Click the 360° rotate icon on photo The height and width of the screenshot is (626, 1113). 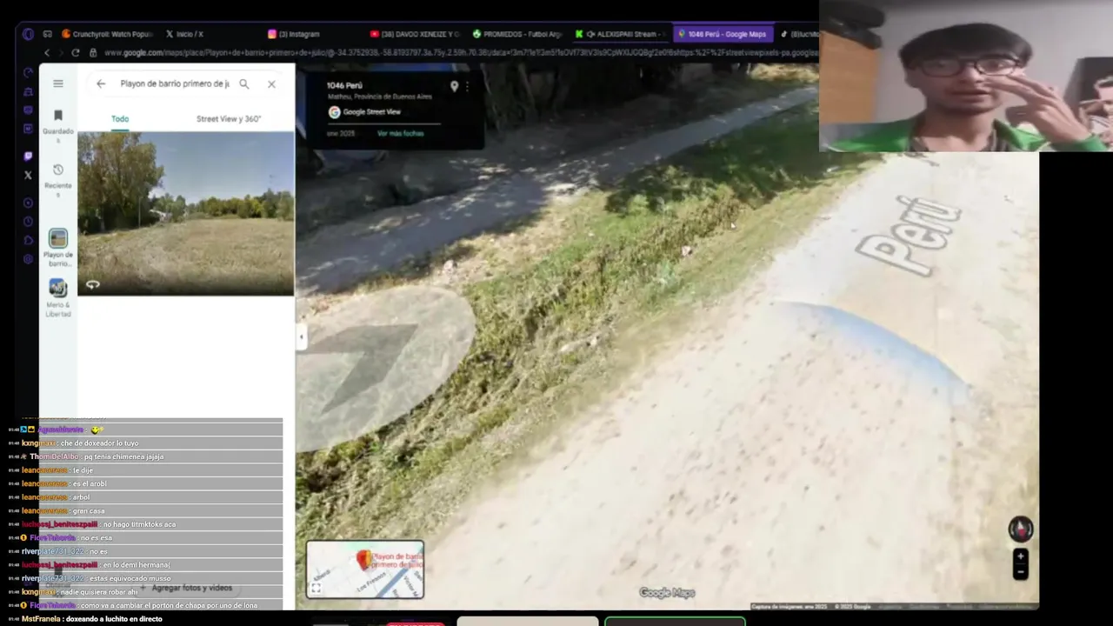(93, 284)
